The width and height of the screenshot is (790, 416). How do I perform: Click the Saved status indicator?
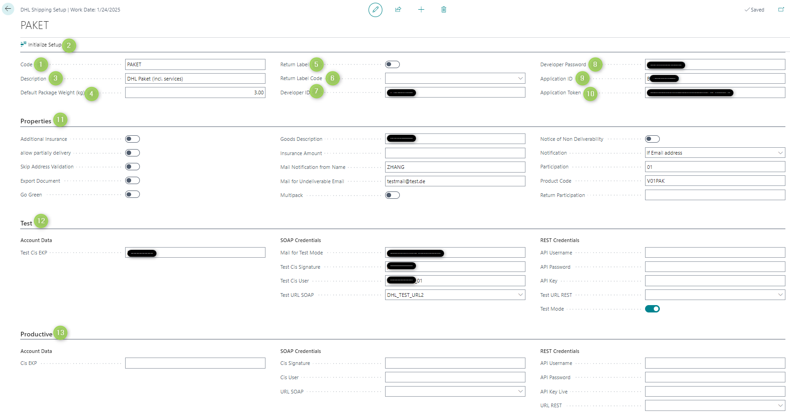coord(755,10)
